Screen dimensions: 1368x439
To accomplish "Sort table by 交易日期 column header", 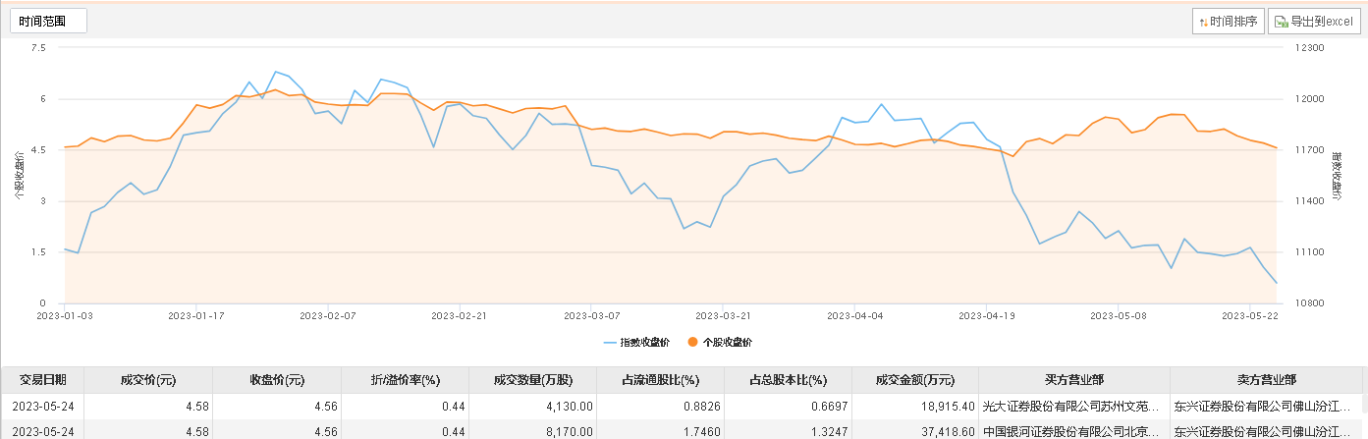I will pos(43,380).
